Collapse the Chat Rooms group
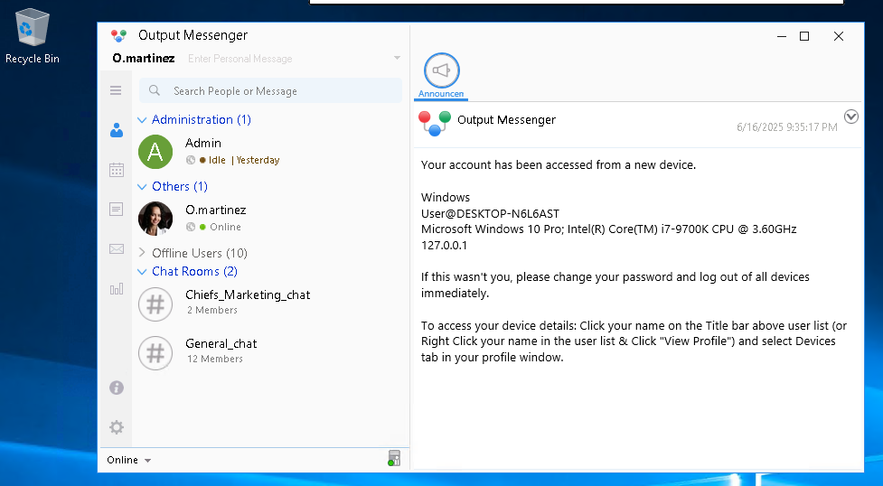883x486 pixels. click(x=142, y=272)
